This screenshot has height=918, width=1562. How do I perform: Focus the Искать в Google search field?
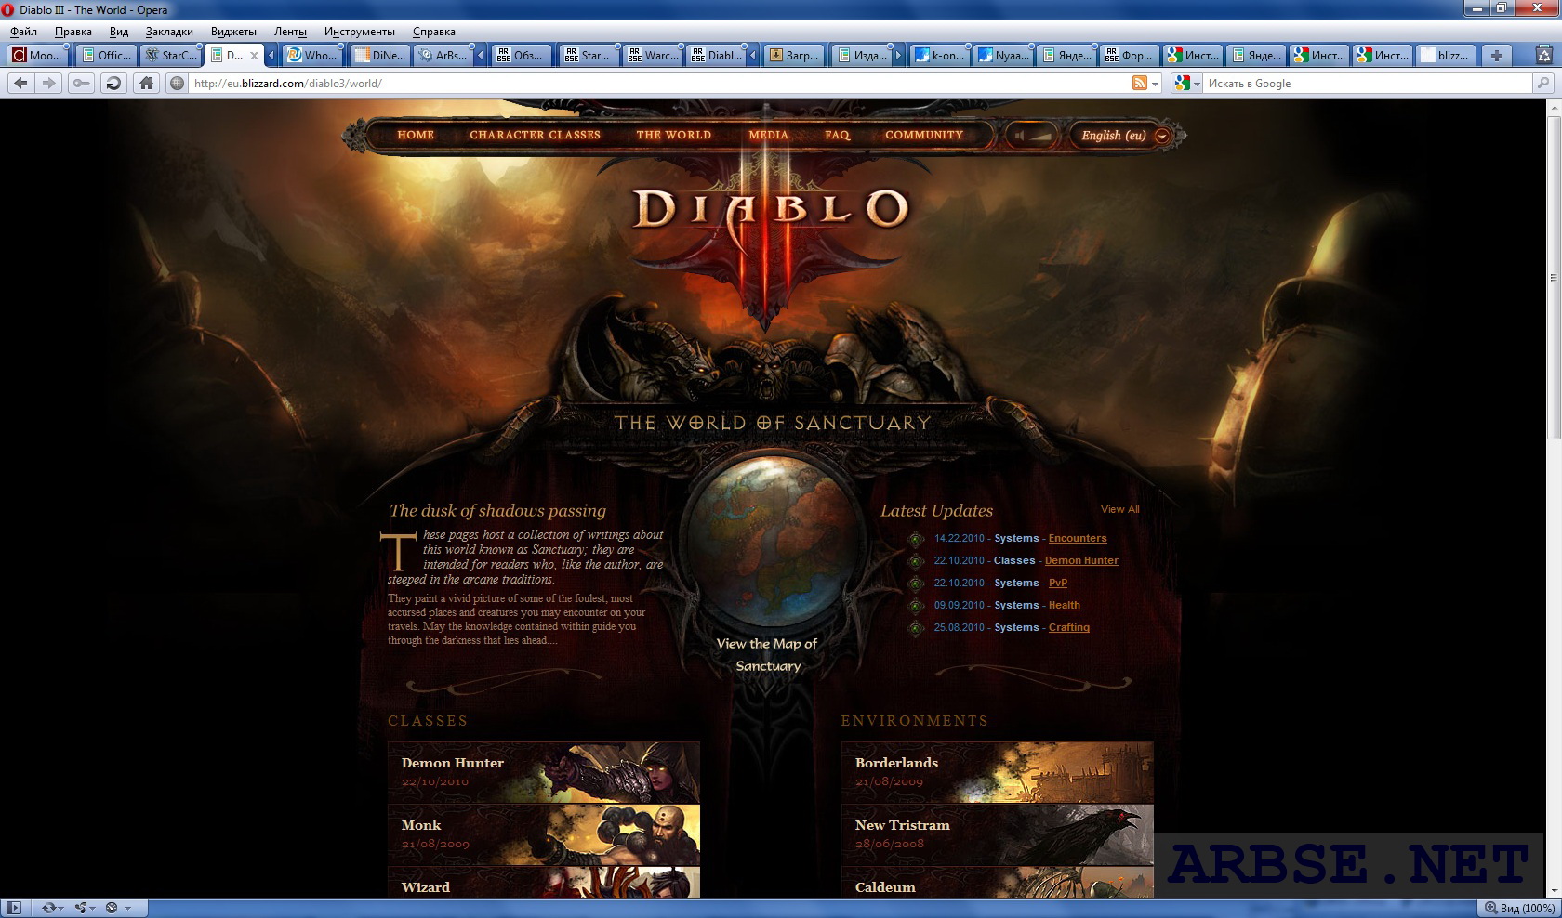click(x=1367, y=83)
